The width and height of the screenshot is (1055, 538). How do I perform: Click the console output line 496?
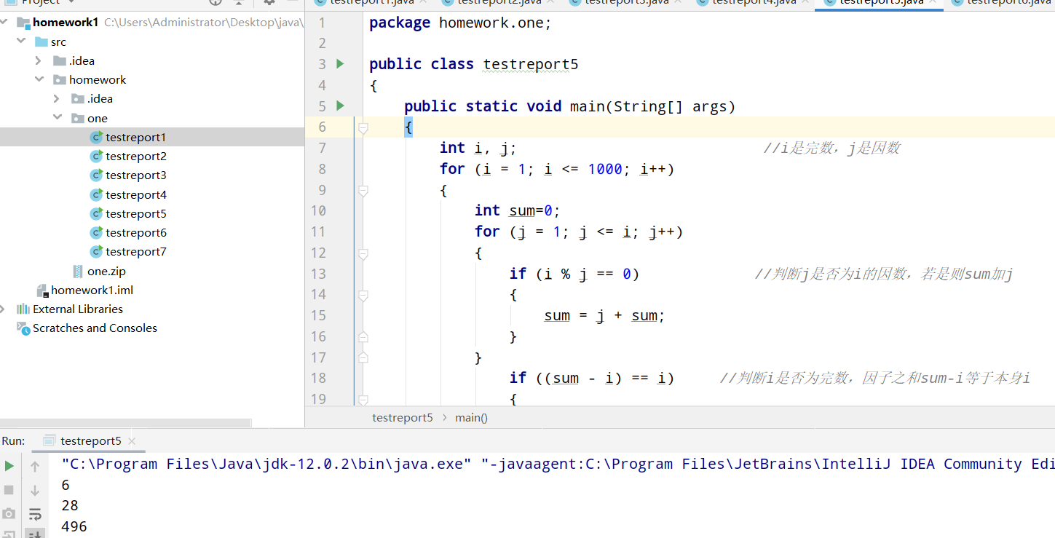[x=74, y=526]
